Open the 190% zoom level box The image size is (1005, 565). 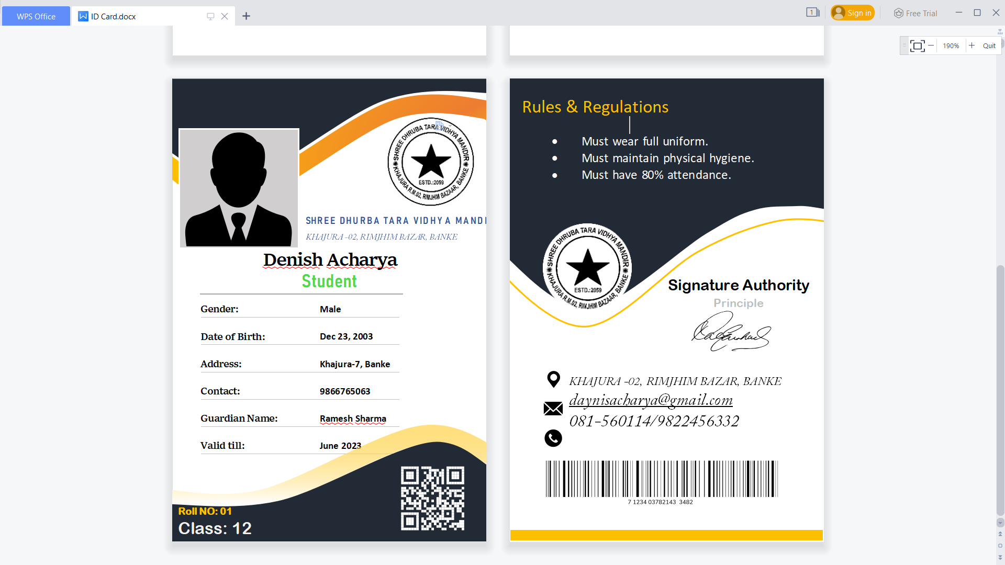click(951, 46)
